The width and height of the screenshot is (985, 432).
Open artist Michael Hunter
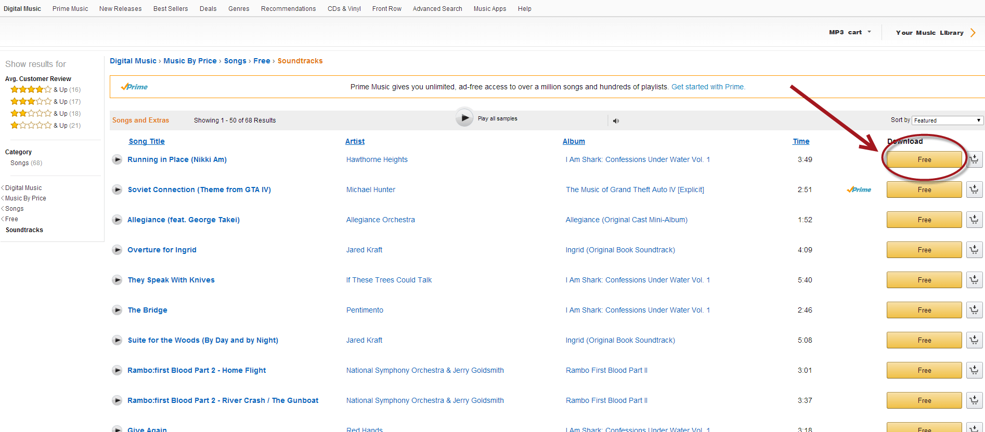click(371, 190)
